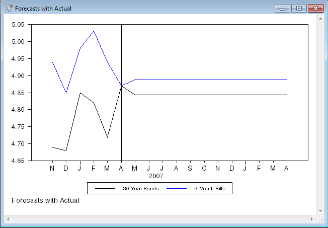This screenshot has width=328, height=228.
Task: Click the window title text in the title bar
Action: pyautogui.click(x=43, y=9)
